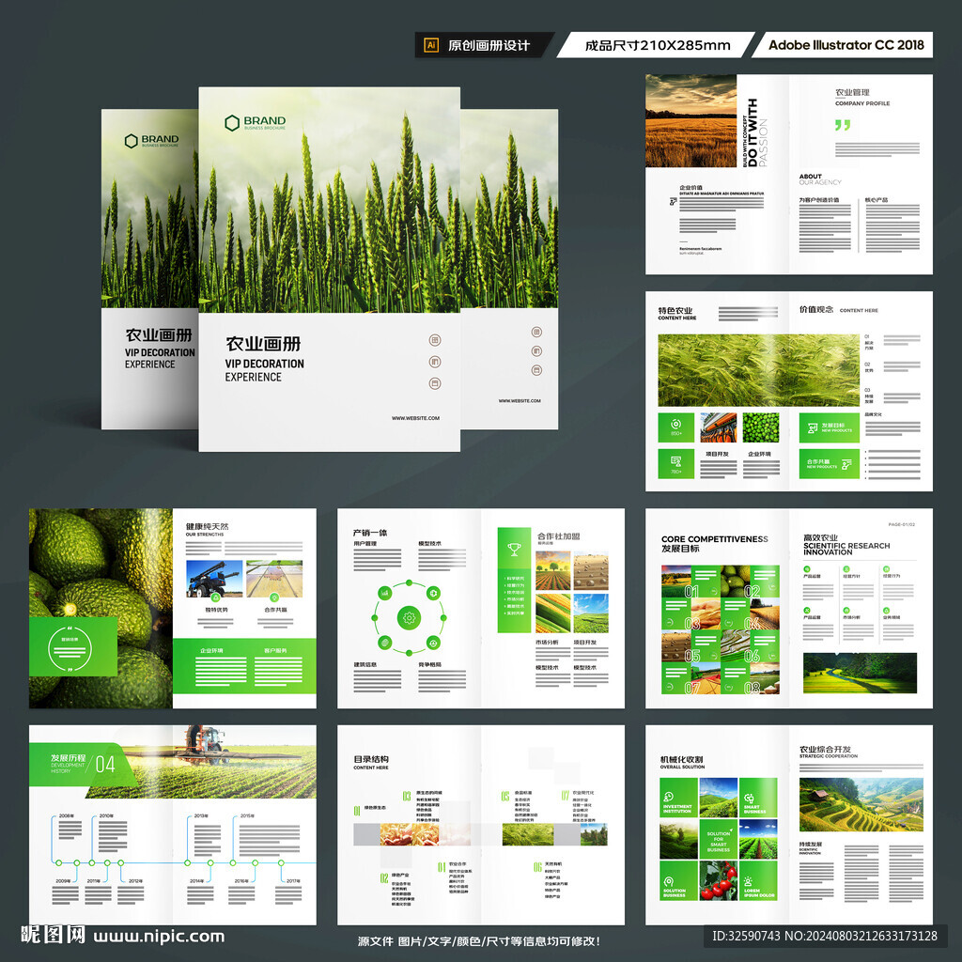The height and width of the screenshot is (962, 962).
Task: Click the 价值观念 heading
Action: point(816,309)
